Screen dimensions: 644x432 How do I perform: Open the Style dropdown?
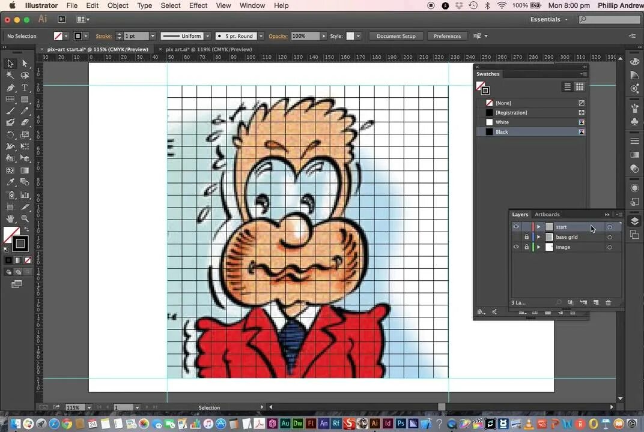tap(358, 36)
